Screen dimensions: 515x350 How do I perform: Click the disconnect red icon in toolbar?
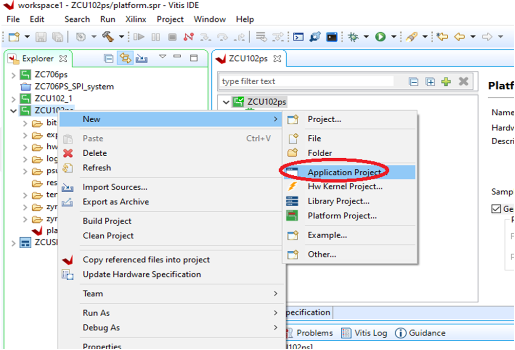click(189, 37)
